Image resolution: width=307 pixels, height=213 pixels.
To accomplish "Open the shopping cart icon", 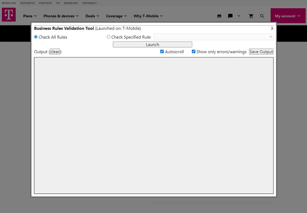I will (251, 16).
